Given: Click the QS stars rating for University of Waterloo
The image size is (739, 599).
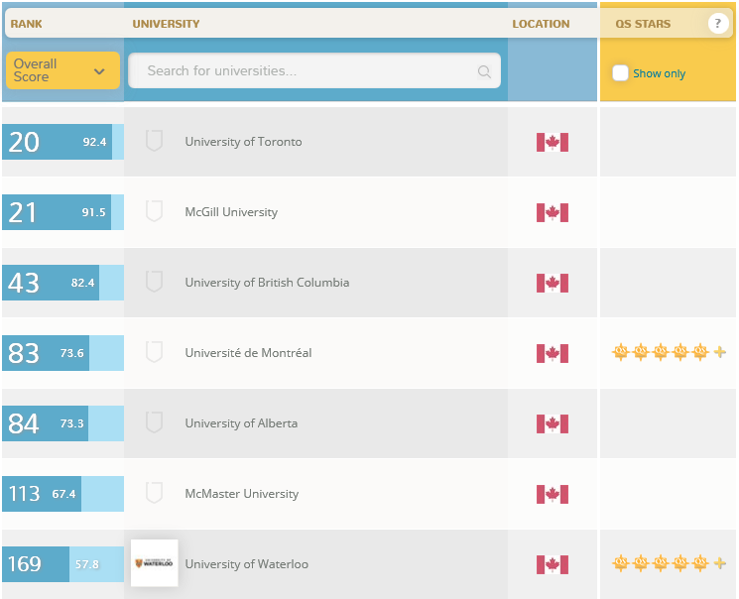Looking at the screenshot, I should coord(669,563).
